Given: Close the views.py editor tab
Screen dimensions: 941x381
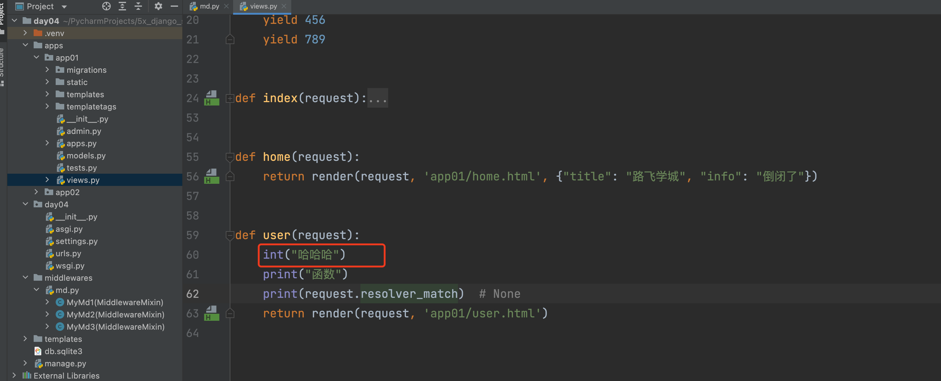Looking at the screenshot, I should [x=284, y=6].
